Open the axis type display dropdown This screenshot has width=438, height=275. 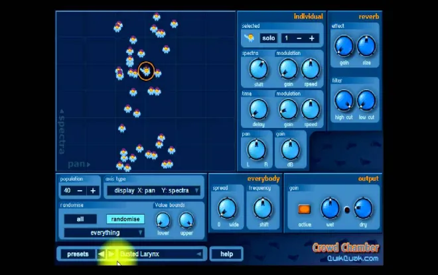[154, 191]
